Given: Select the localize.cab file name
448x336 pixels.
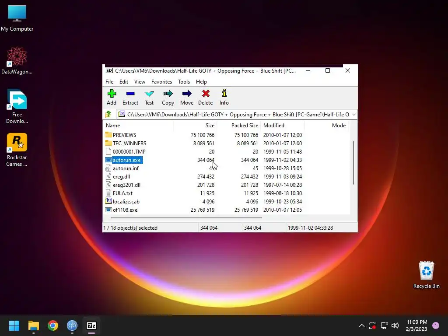Looking at the screenshot, I should click(126, 201).
